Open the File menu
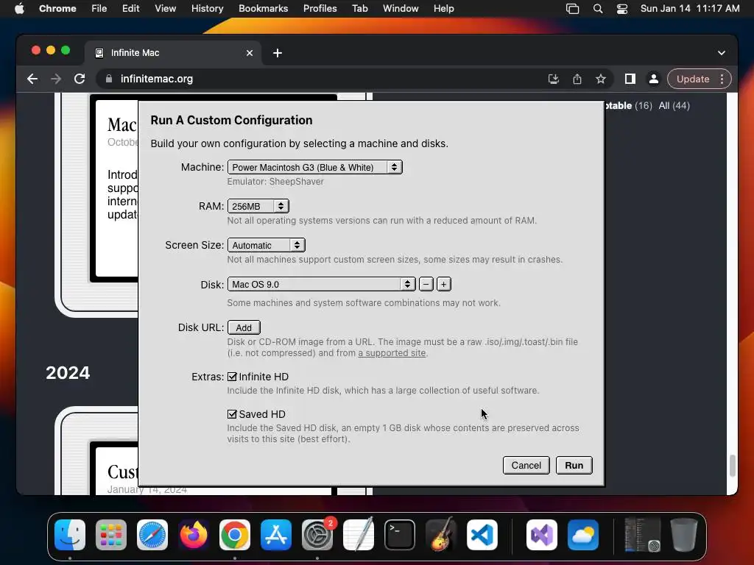 (99, 9)
